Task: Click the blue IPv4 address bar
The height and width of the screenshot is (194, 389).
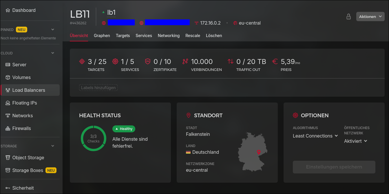Action: pos(121,22)
